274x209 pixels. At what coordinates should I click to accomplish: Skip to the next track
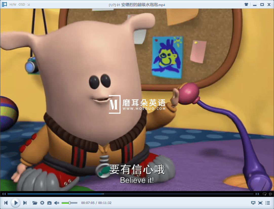[x=25, y=203]
